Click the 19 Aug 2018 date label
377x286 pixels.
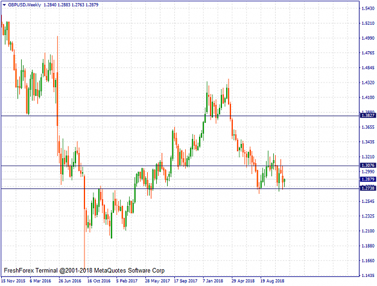273,281
